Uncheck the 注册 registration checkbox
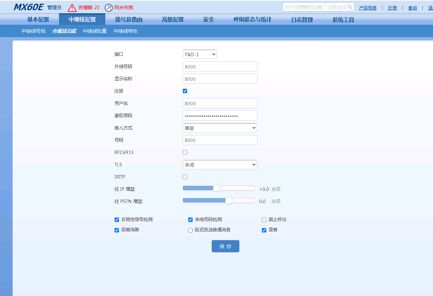Image resolution: width=433 pixels, height=296 pixels. point(185,91)
